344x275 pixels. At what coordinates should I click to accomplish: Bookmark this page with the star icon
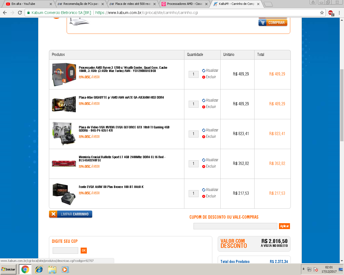pos(322,13)
